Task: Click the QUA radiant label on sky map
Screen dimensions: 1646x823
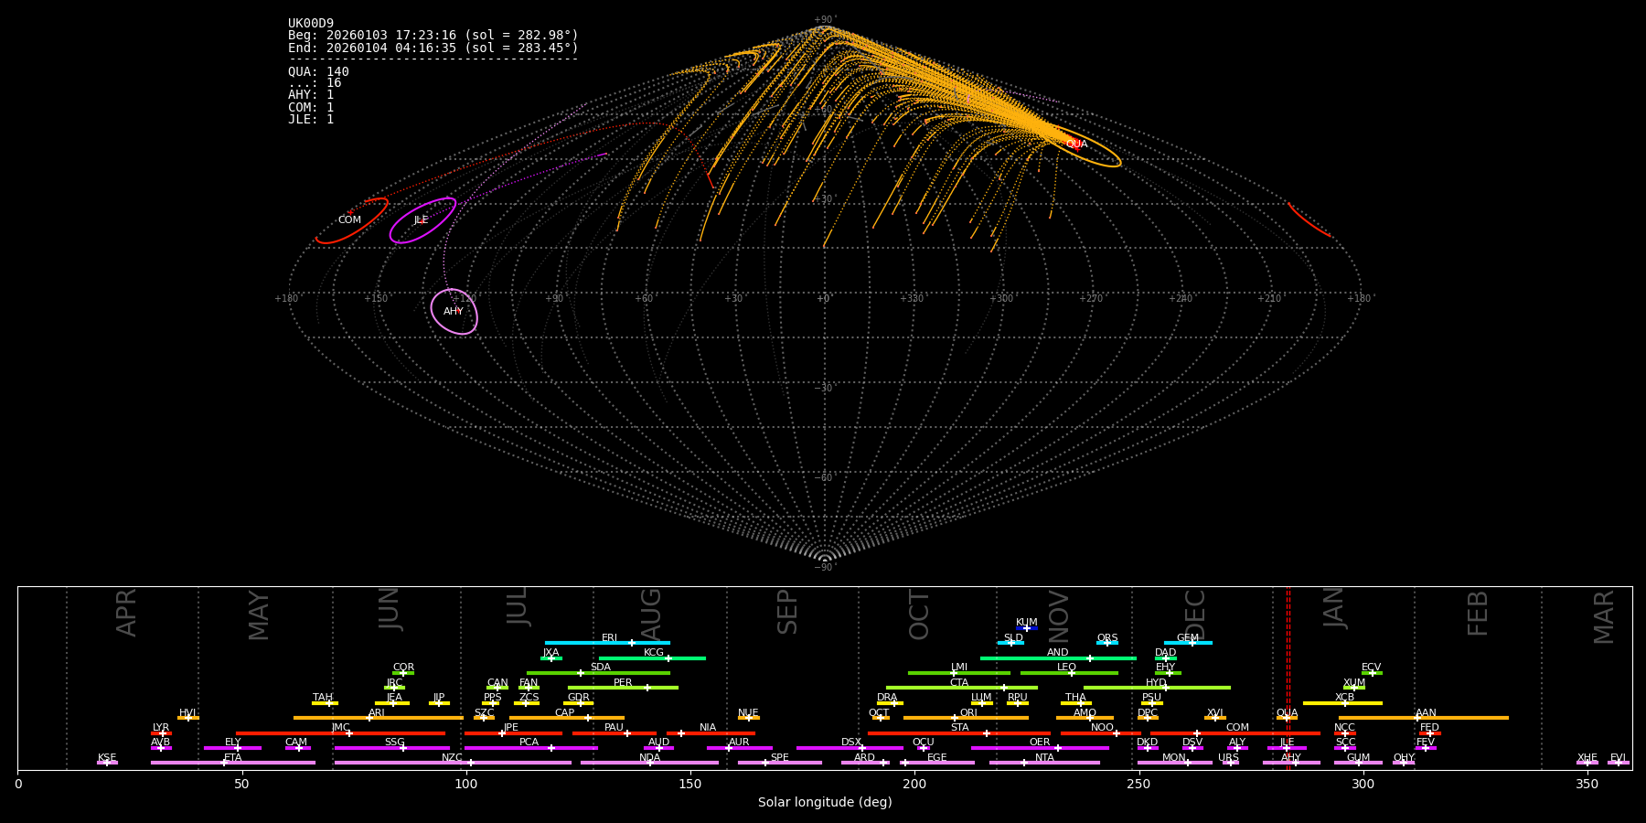Action: (1076, 144)
